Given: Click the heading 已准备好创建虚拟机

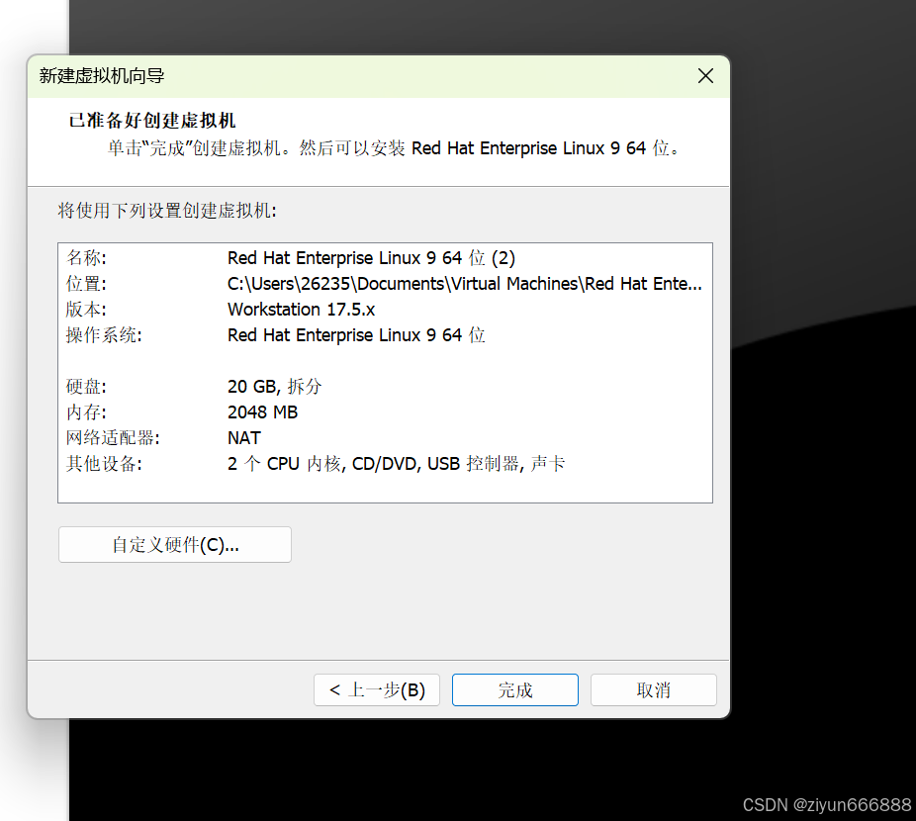Looking at the screenshot, I should 152,121.
